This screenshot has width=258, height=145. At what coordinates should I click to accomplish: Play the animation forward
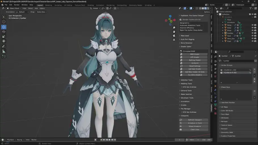click(x=109, y=140)
